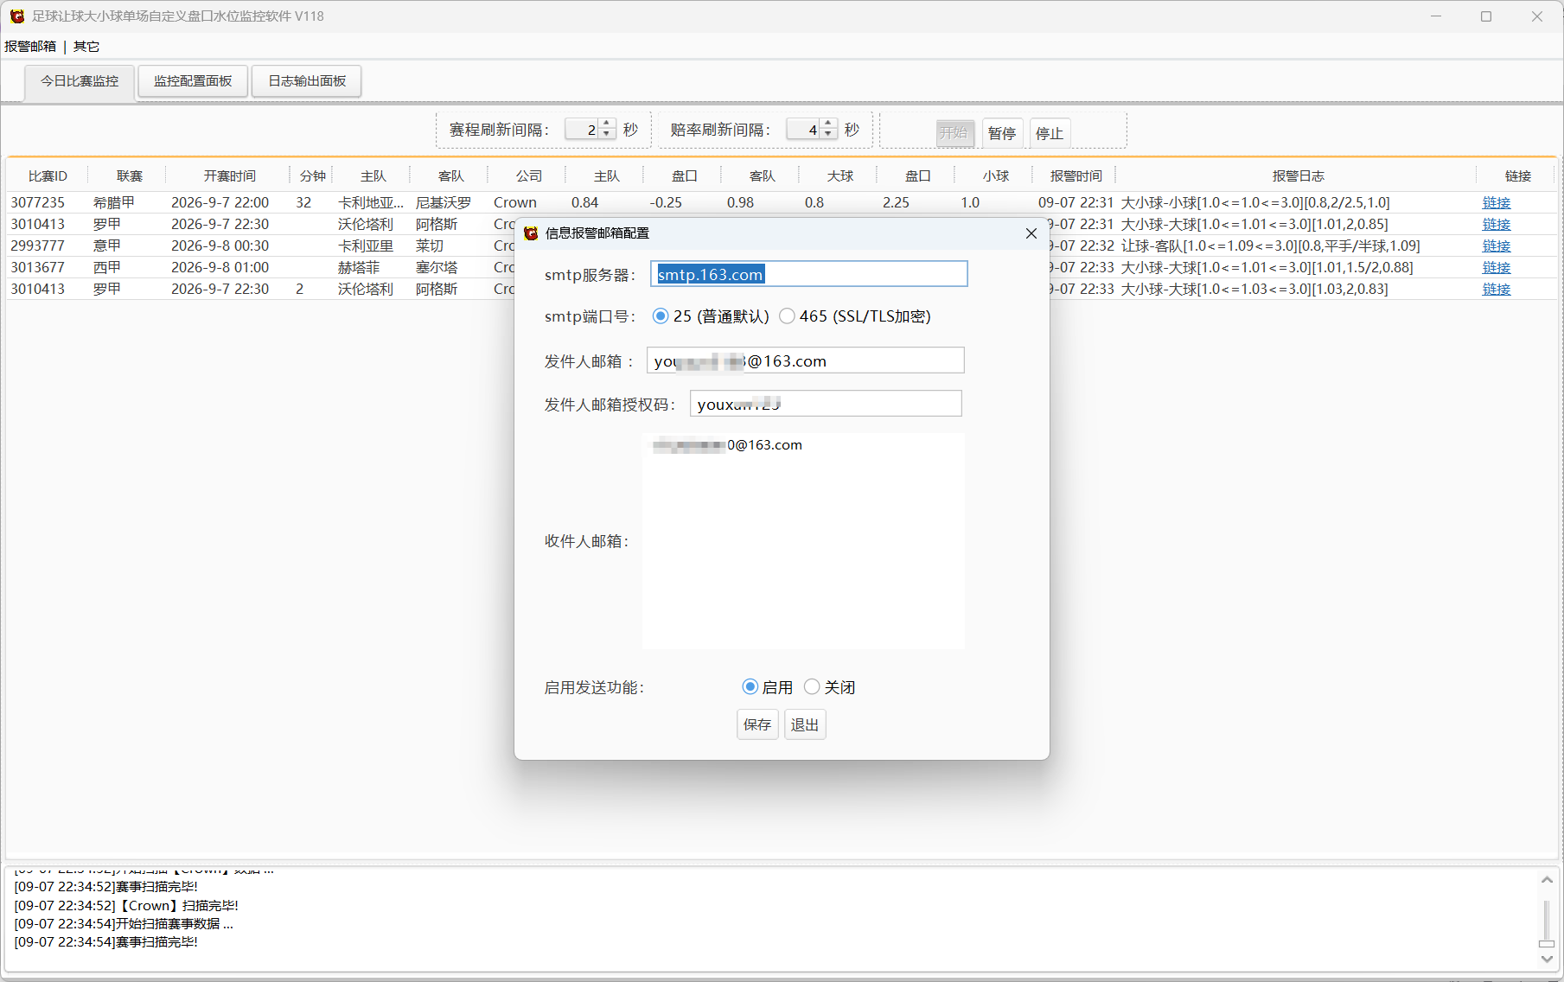The image size is (1564, 982).
Task: Click the app icon in main title bar
Action: point(16,16)
